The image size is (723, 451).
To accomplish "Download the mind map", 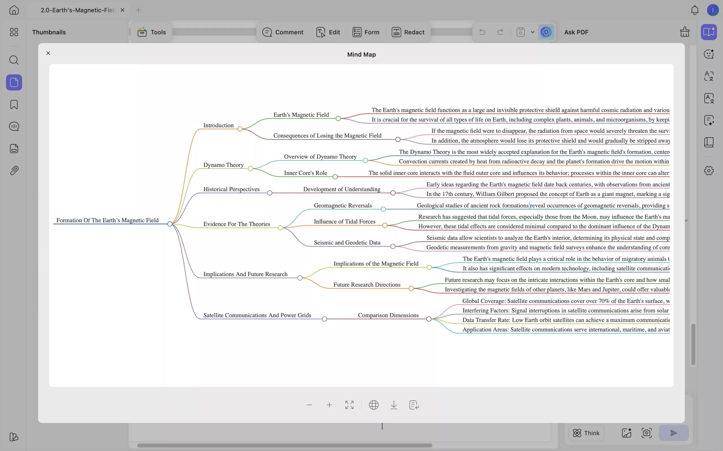I will pyautogui.click(x=393, y=405).
